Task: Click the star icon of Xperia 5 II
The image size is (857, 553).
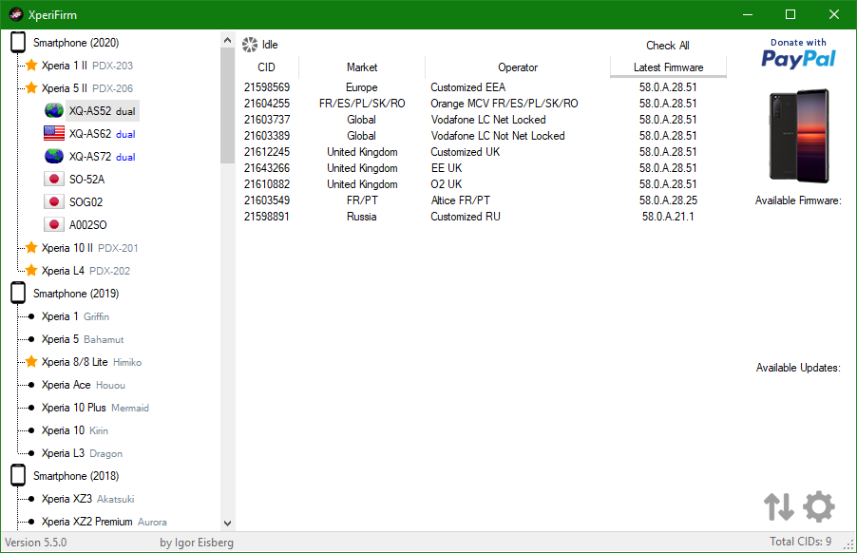Action: click(31, 87)
